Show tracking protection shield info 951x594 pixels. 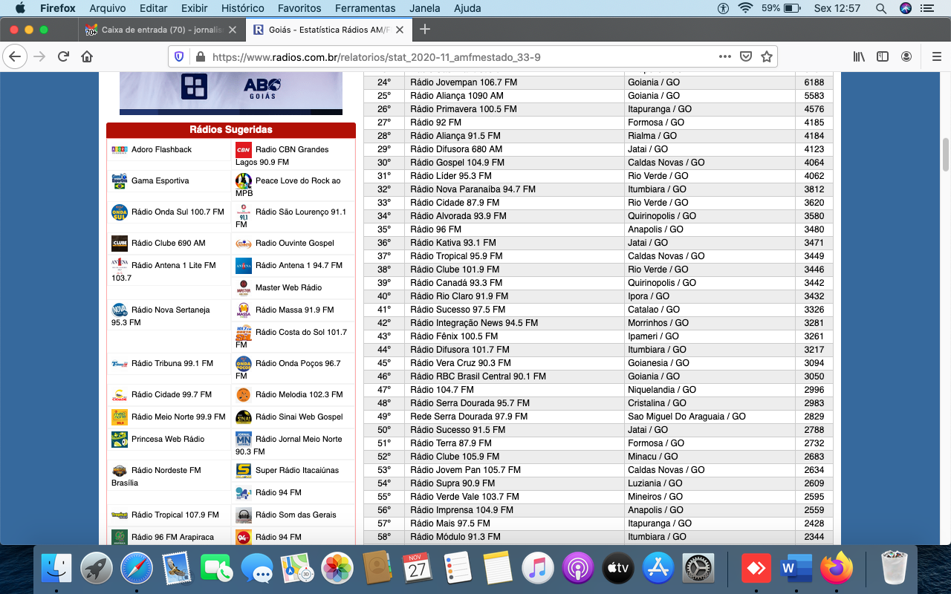178,56
